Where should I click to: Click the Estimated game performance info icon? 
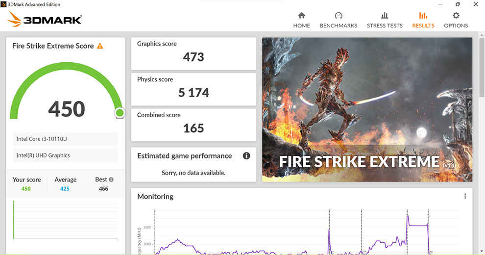pyautogui.click(x=246, y=155)
